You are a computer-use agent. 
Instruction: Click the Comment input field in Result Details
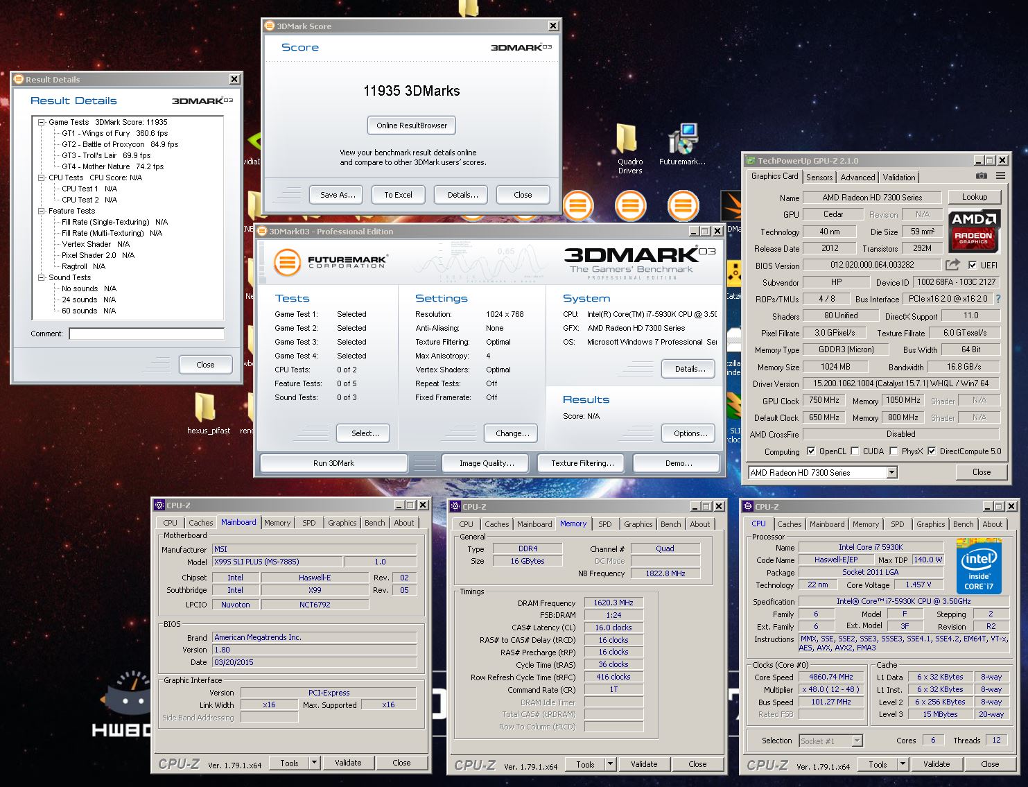[146, 334]
